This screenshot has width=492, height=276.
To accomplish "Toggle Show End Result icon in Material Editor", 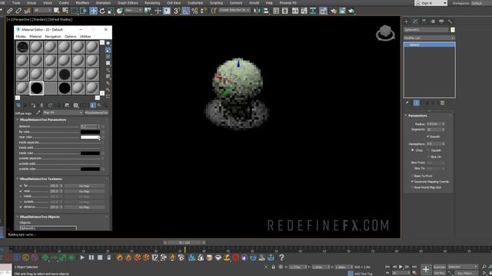I will pyautogui.click(x=92, y=106).
